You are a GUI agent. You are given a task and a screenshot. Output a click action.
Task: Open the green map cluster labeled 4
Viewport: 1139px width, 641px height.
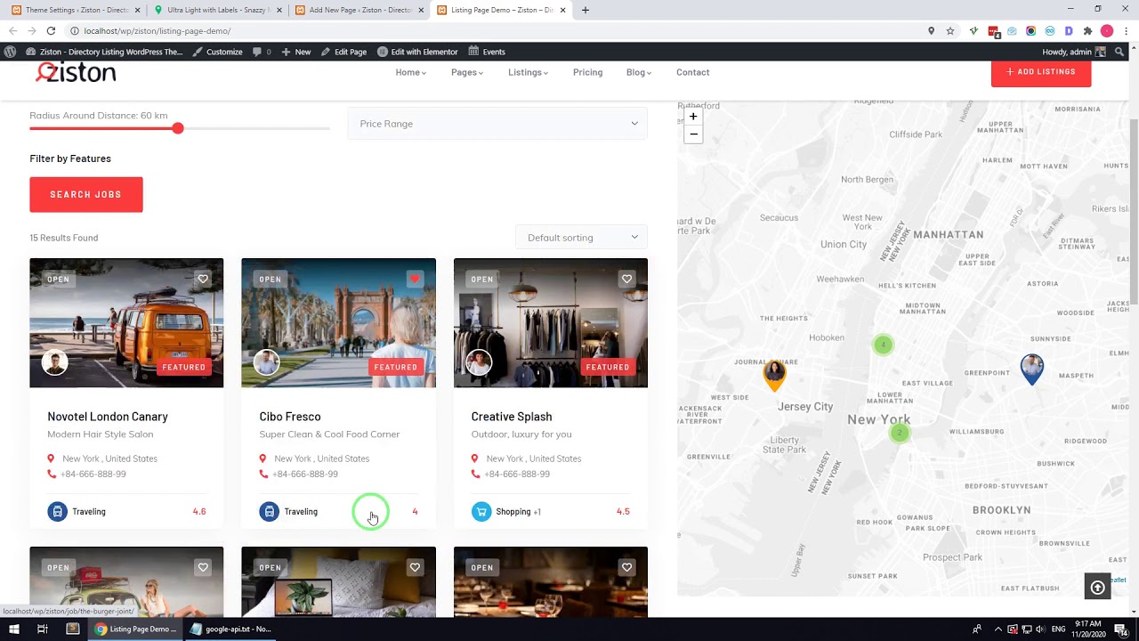[x=883, y=345]
